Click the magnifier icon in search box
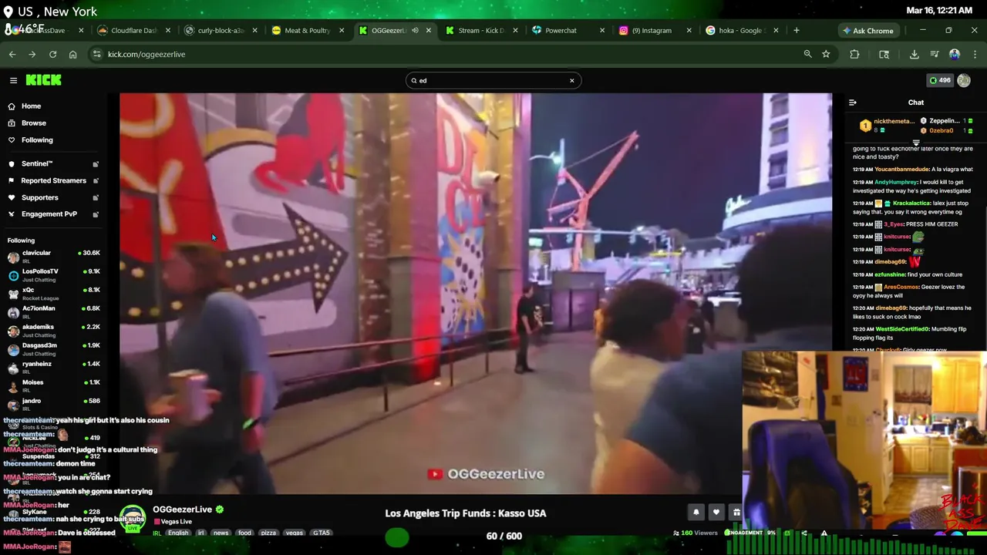Viewport: 987px width, 555px height. (x=414, y=80)
